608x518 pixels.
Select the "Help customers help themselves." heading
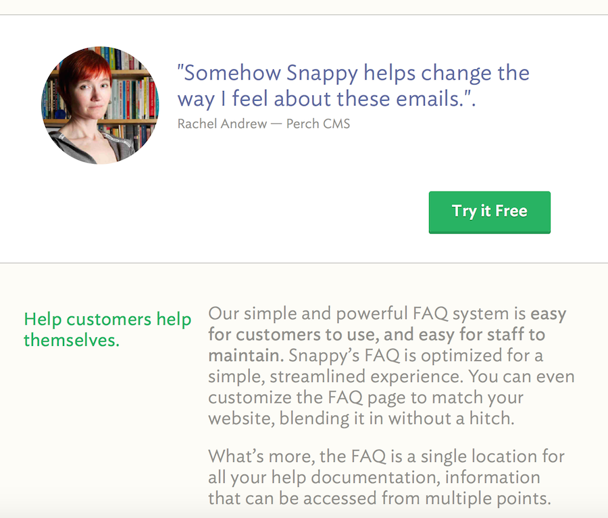[x=107, y=329]
